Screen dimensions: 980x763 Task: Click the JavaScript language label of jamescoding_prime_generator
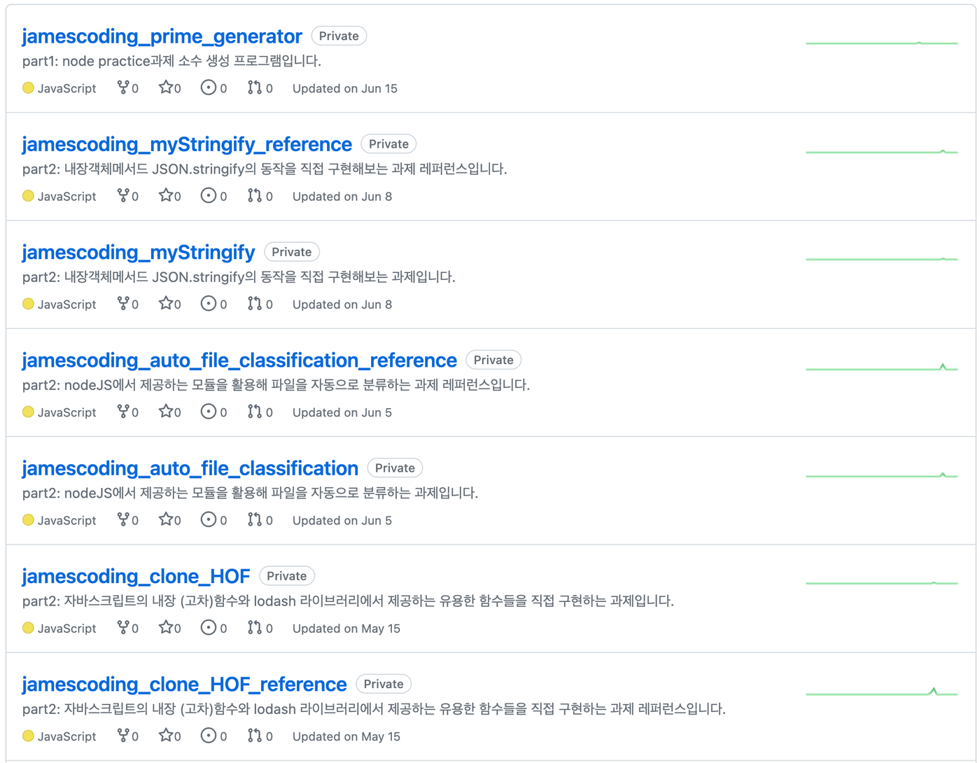(67, 88)
